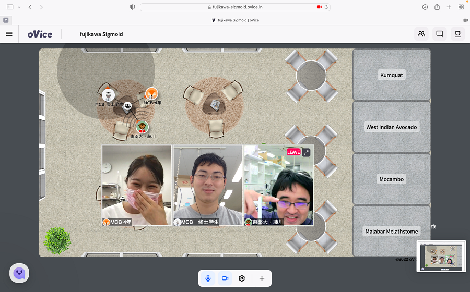The width and height of the screenshot is (470, 292).
Task: Click the pinned Y tab
Action: coord(6,20)
